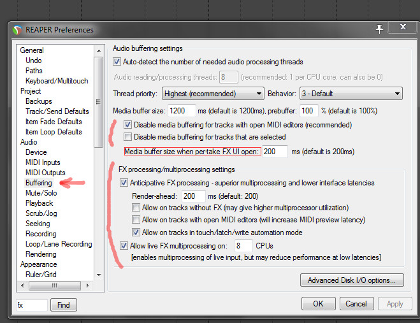Click the tree horizontal scroll right arrow
This screenshot has height=323, width=420.
pyautogui.click(x=87, y=285)
